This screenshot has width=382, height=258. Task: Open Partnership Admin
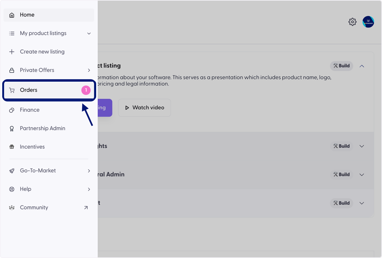tap(49, 128)
